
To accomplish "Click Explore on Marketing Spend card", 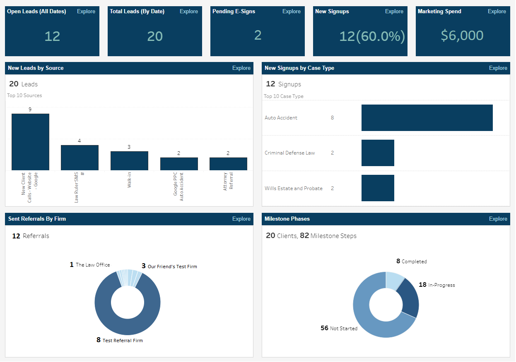I will click(x=497, y=11).
